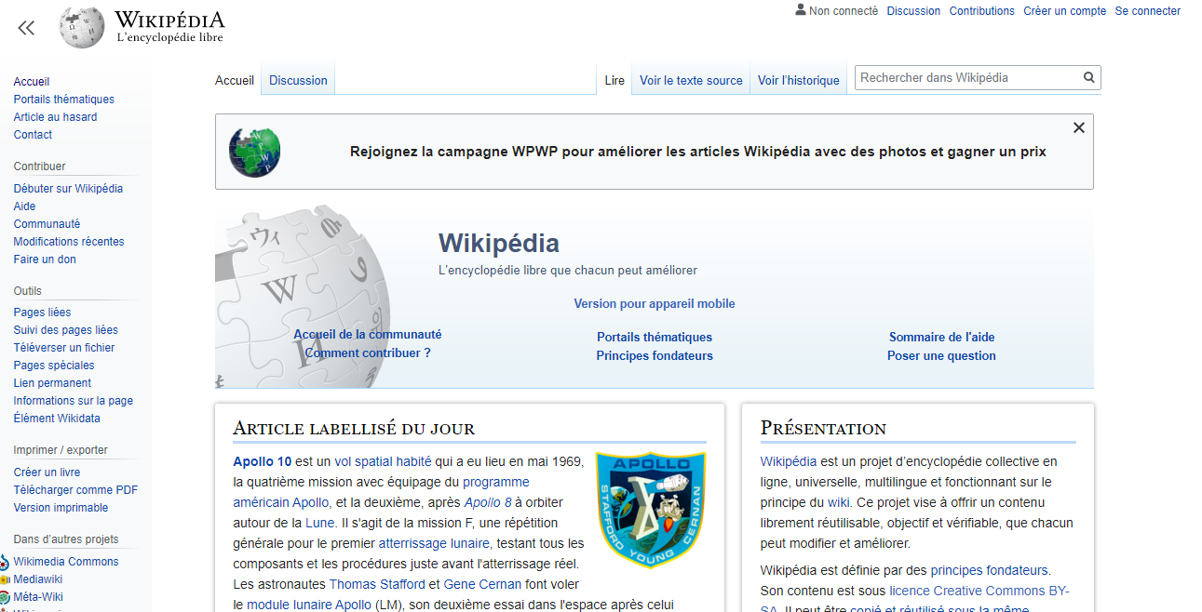Open Contact in the sidebar
The height and width of the screenshot is (612, 1202).
pyautogui.click(x=33, y=135)
